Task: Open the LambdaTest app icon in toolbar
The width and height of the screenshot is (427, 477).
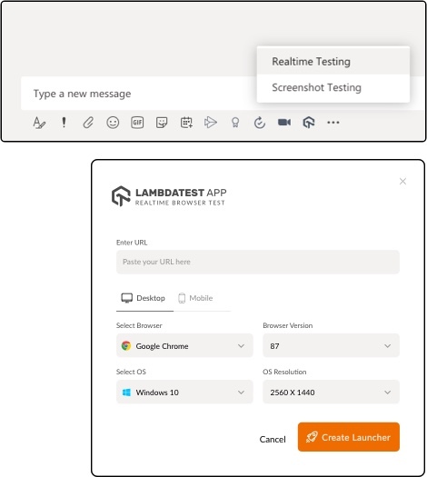Action: pyautogui.click(x=309, y=123)
